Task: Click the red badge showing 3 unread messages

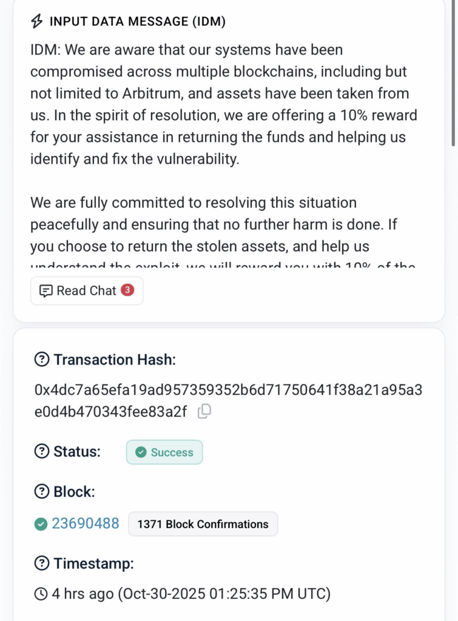Action: (x=127, y=290)
